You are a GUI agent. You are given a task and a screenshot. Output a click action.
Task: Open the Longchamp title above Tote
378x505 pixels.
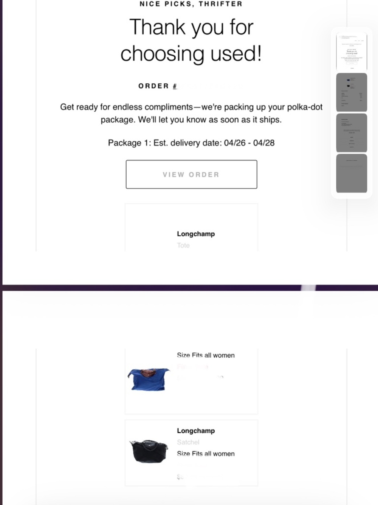[x=196, y=234]
